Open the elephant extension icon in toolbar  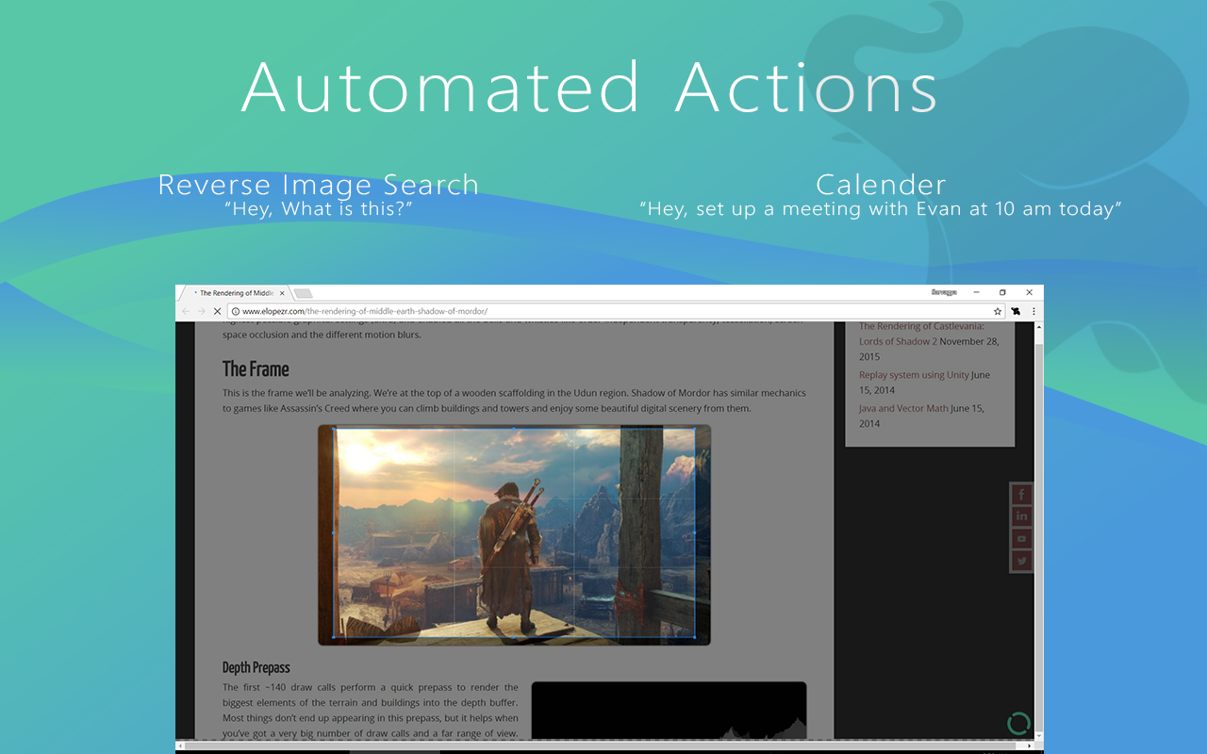pos(1017,311)
